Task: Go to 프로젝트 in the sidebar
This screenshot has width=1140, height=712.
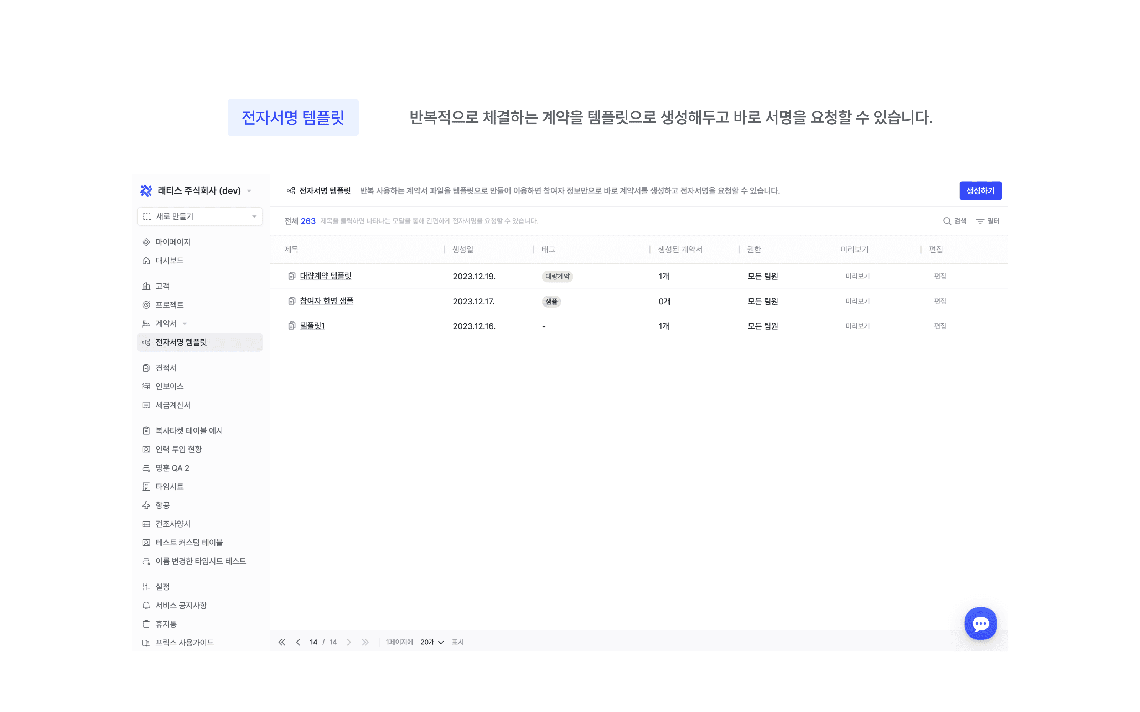Action: click(x=169, y=305)
